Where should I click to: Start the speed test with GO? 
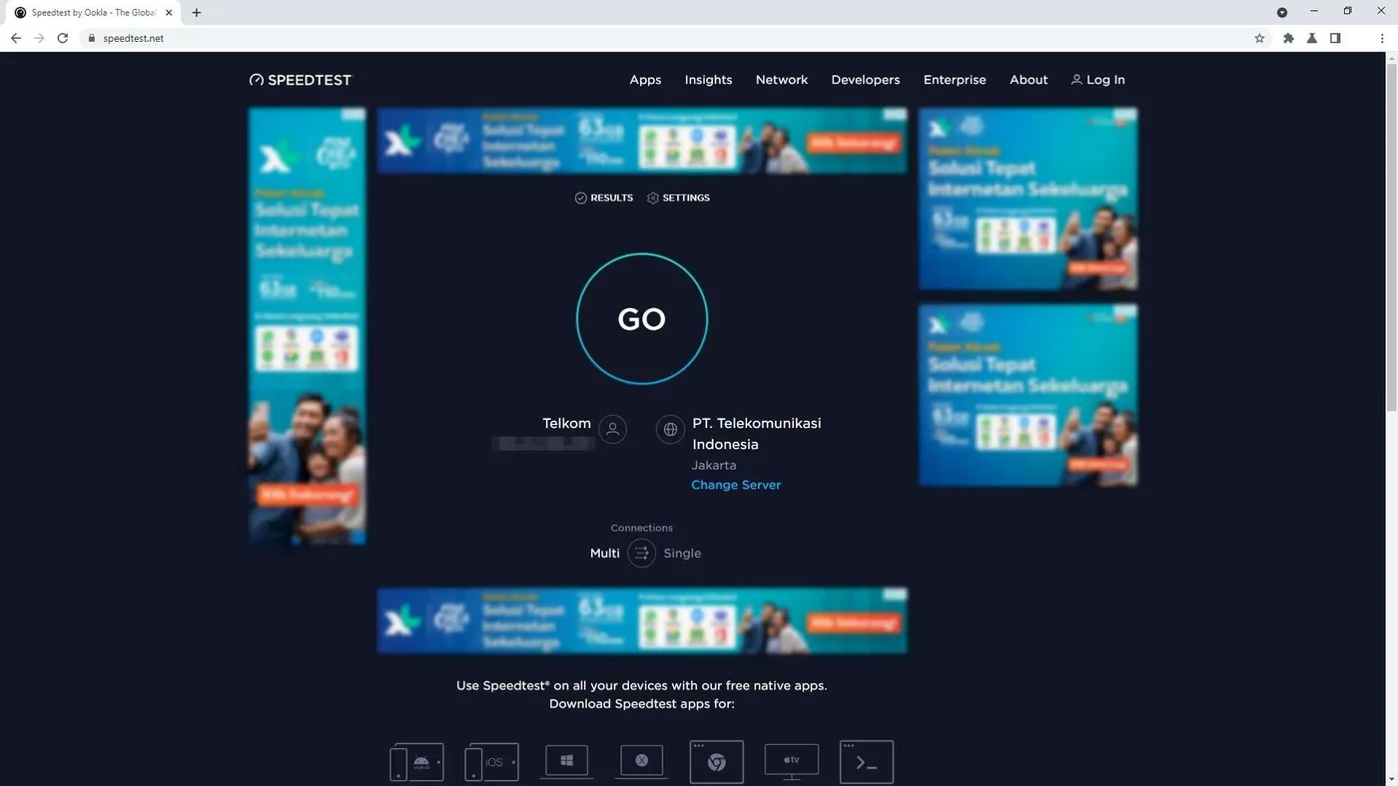tap(642, 319)
